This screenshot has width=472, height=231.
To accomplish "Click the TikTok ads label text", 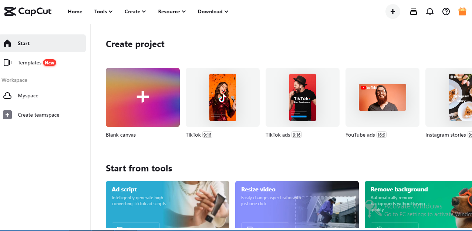I will point(278,135).
